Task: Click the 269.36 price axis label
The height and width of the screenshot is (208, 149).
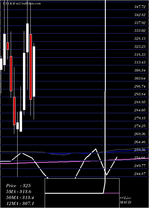Action: click(x=140, y=134)
